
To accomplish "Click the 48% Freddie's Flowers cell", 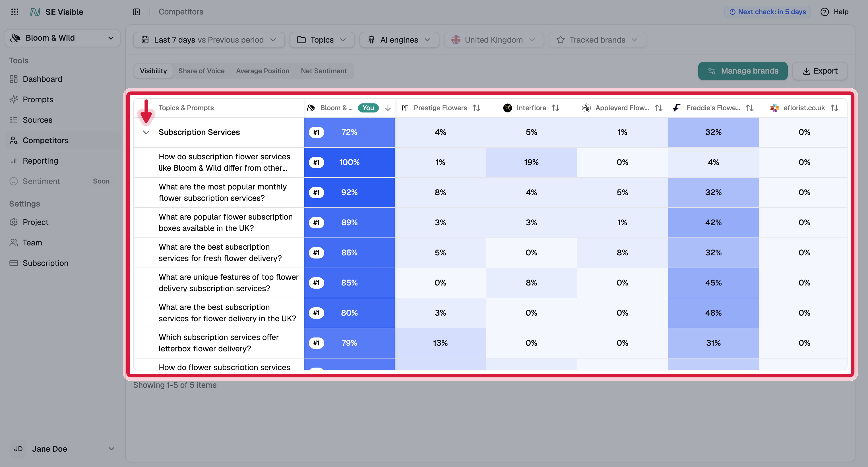I will [x=713, y=313].
